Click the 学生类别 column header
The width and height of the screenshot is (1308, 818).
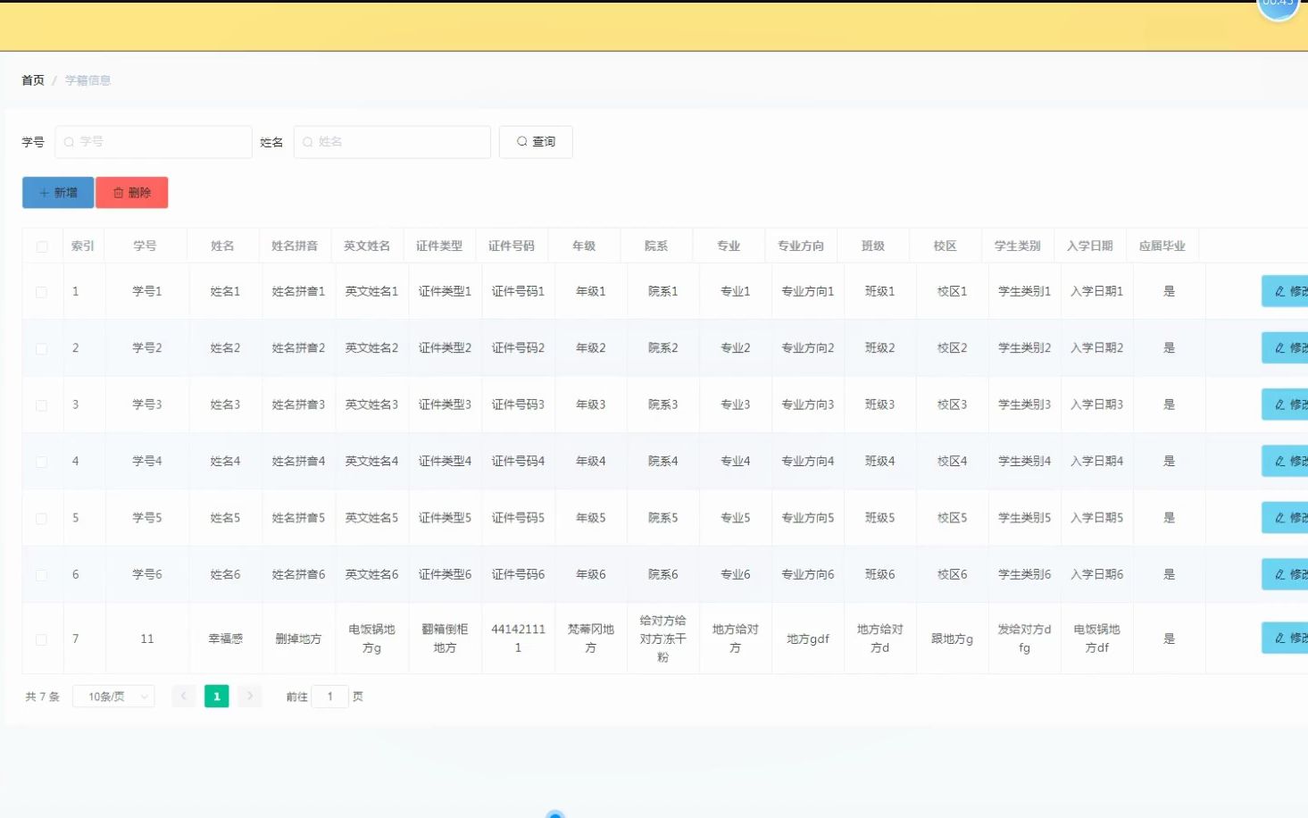point(1018,246)
